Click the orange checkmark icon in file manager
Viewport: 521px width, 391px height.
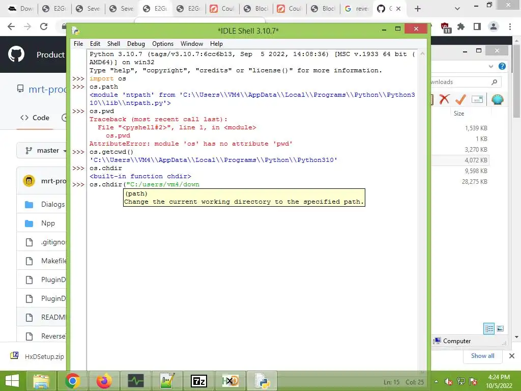(460, 99)
